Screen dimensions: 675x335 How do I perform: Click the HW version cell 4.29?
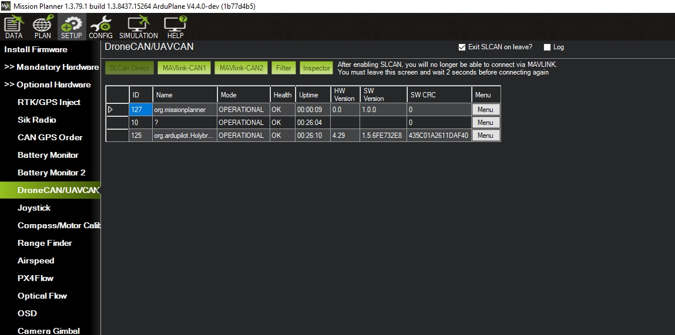[x=345, y=136]
